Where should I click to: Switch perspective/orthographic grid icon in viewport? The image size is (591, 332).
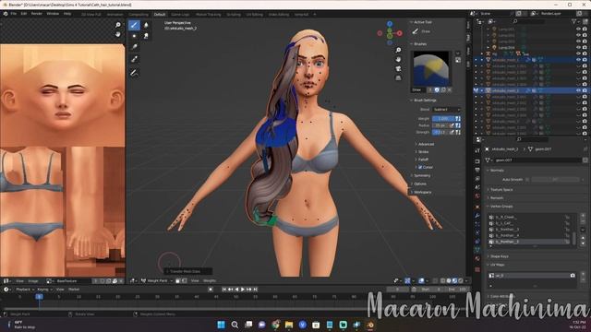point(398,77)
